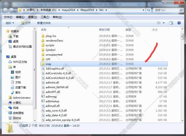The height and width of the screenshot is (136, 186).
Task: Open 网络 in the navigation pane
Action: click(x=16, y=108)
